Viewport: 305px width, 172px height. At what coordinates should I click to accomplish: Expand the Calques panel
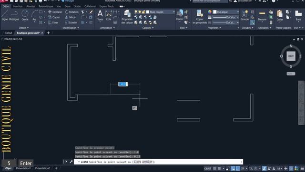tap(148, 28)
